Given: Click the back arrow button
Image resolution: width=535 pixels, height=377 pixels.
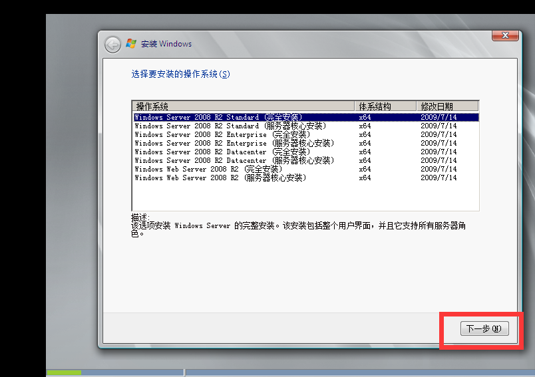Looking at the screenshot, I should pos(112,44).
